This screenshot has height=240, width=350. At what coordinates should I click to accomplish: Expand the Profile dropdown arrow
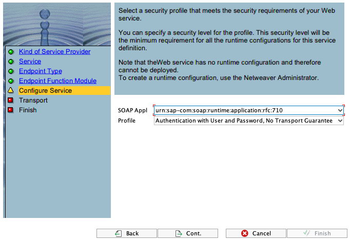pos(340,121)
